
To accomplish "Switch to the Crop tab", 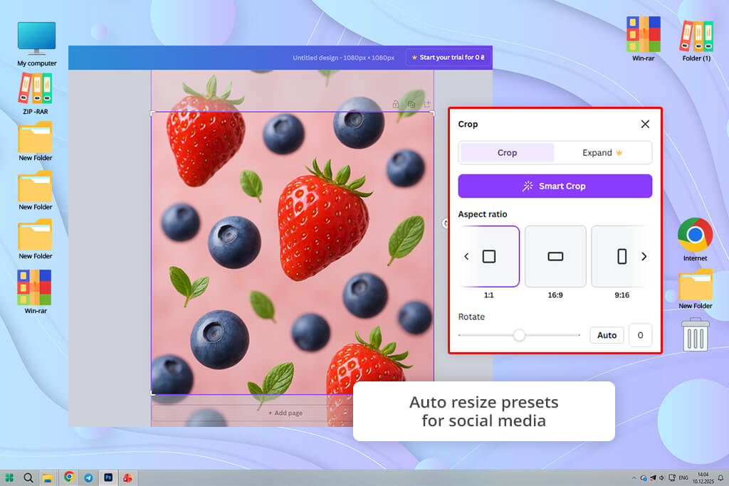I will 507,152.
